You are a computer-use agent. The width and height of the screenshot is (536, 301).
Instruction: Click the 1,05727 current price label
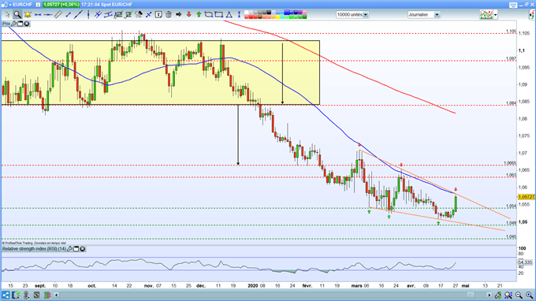tap(527, 197)
